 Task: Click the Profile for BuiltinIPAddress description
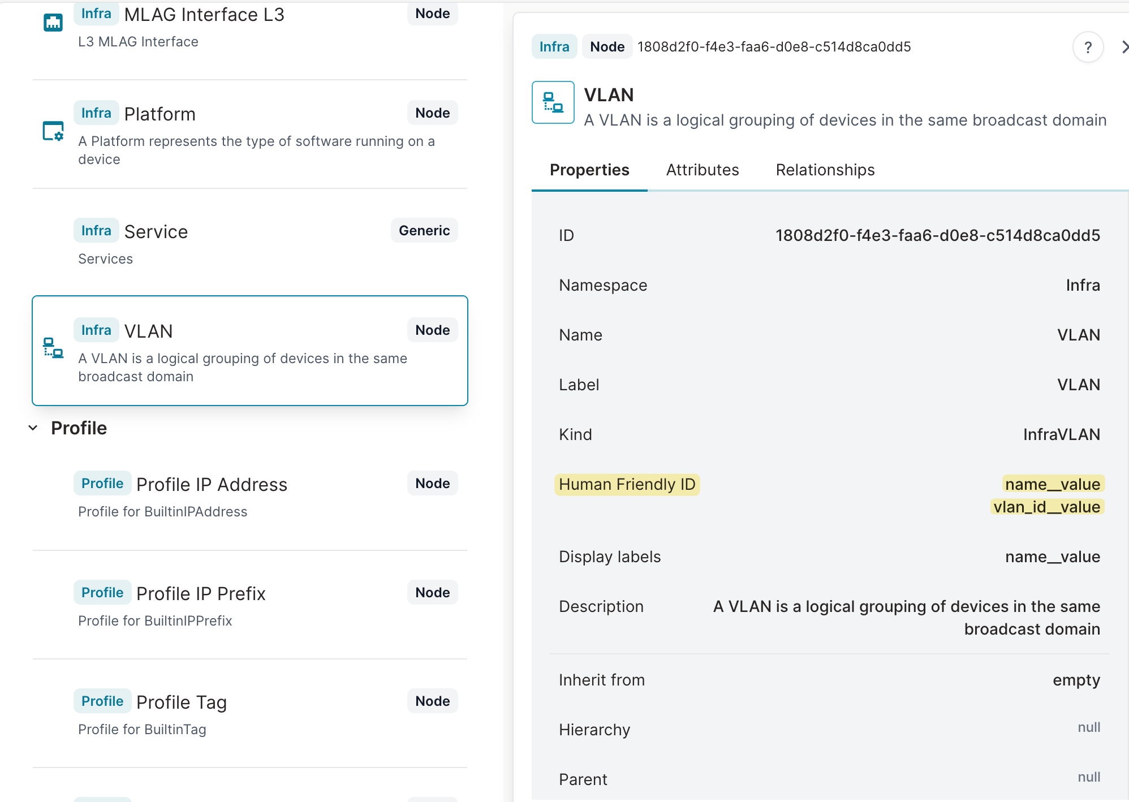tap(162, 512)
